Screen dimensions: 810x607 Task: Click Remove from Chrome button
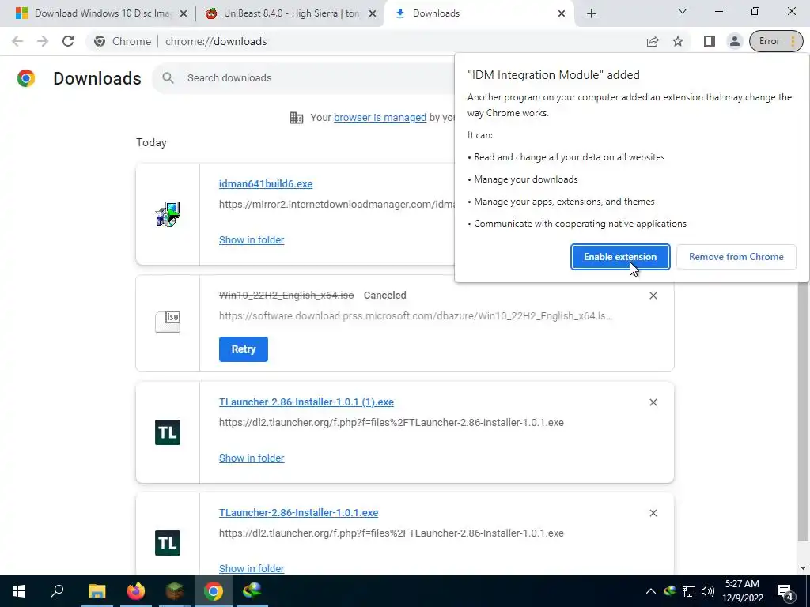pyautogui.click(x=736, y=257)
